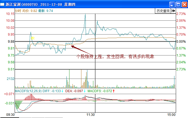Click the window icon in title bar
188x118 pixels.
3,4
